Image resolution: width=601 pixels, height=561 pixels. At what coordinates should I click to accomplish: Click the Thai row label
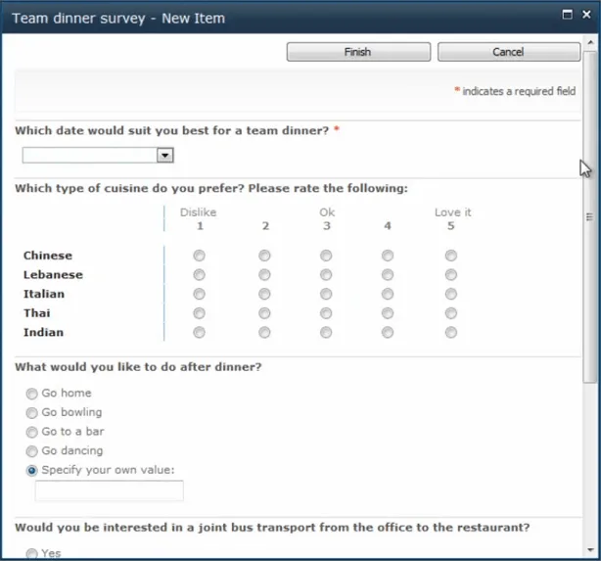point(37,313)
